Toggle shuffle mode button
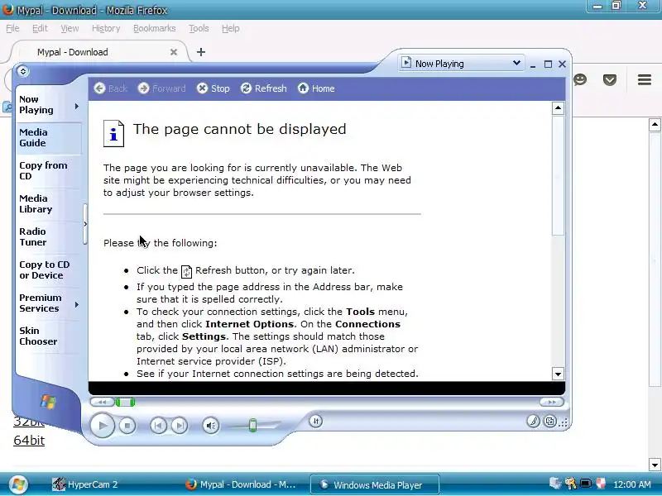This screenshot has width=662, height=496. click(x=316, y=421)
